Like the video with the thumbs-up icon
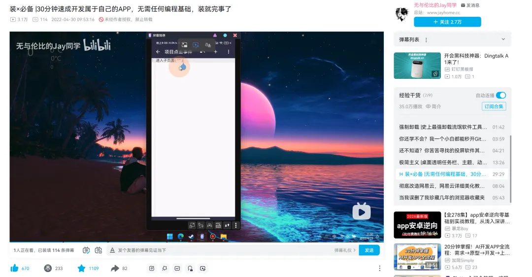532x277 pixels. 14,268
